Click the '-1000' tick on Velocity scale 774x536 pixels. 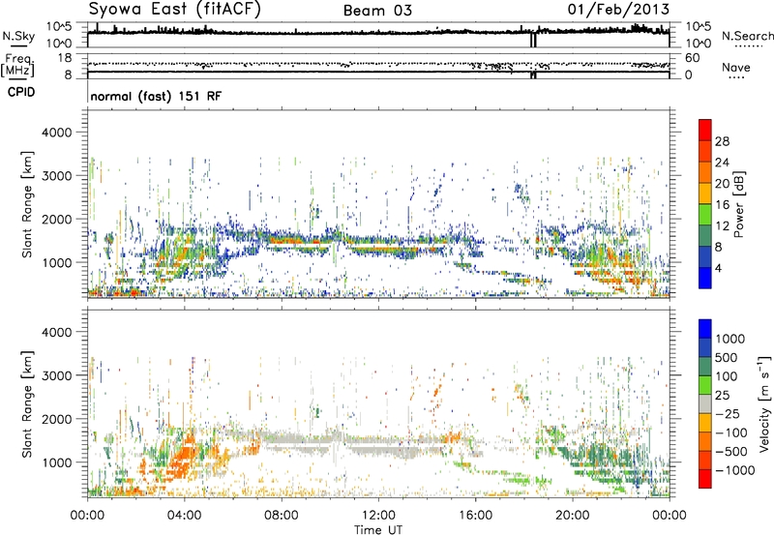[x=735, y=470]
